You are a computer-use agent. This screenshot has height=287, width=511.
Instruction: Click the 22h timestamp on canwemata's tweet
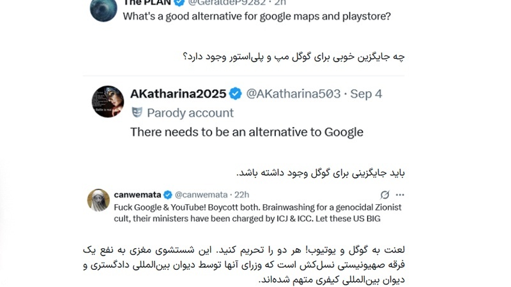point(241,194)
